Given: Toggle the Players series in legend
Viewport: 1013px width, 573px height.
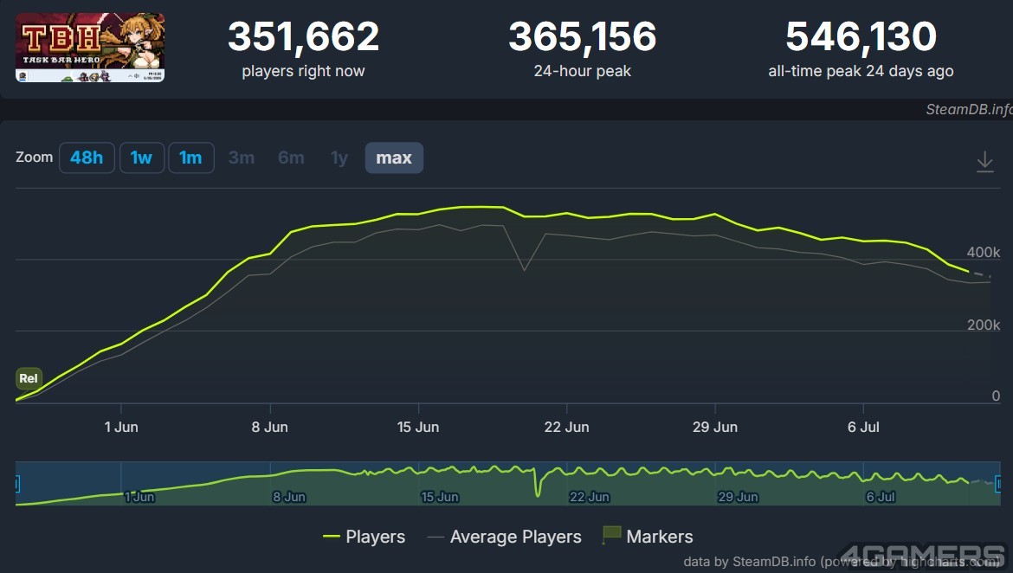Looking at the screenshot, I should [x=364, y=536].
